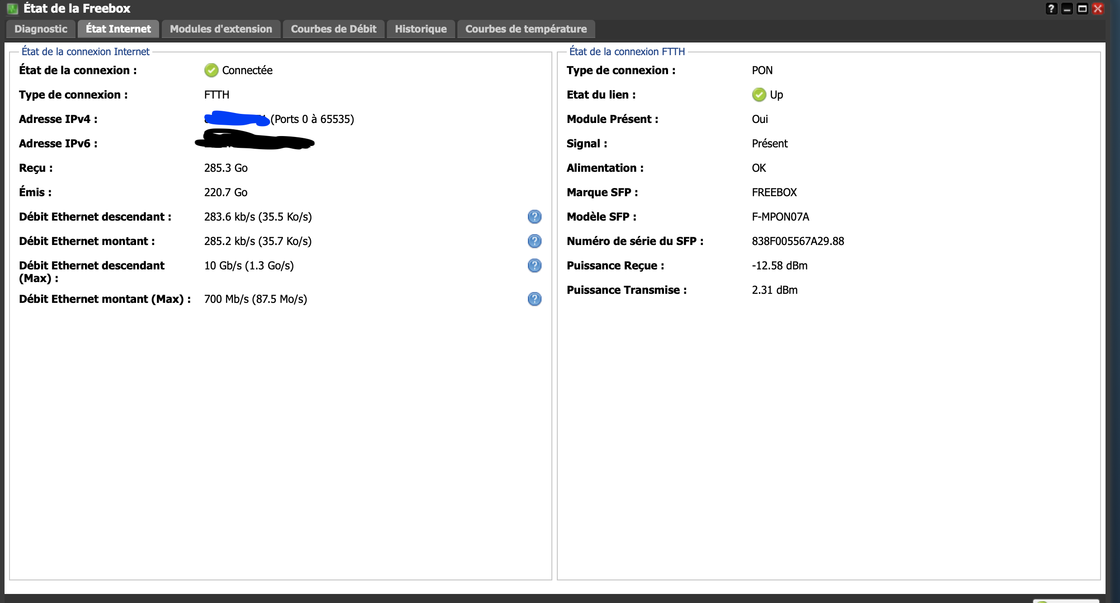Click the green Connectée status icon
Screen dimensions: 1120x603
[x=211, y=71]
